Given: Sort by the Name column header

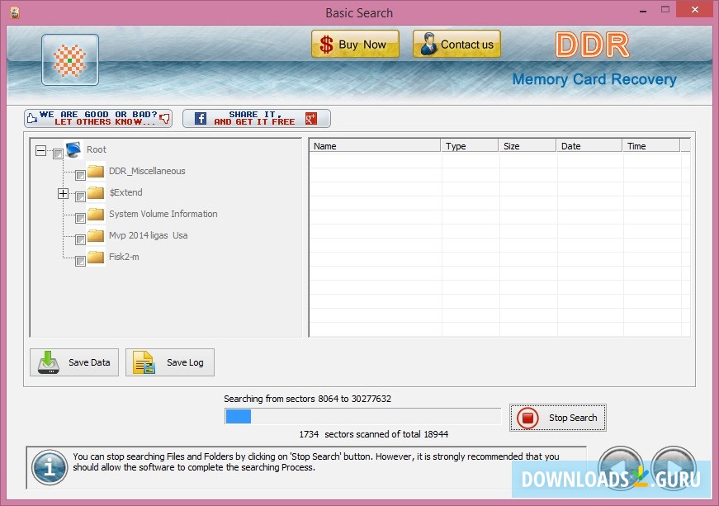Looking at the screenshot, I should tap(375, 146).
